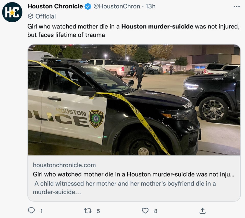The width and height of the screenshot is (245, 218).
Task: Open the Houston Chronicle profile avatar
Action: coord(12,12)
